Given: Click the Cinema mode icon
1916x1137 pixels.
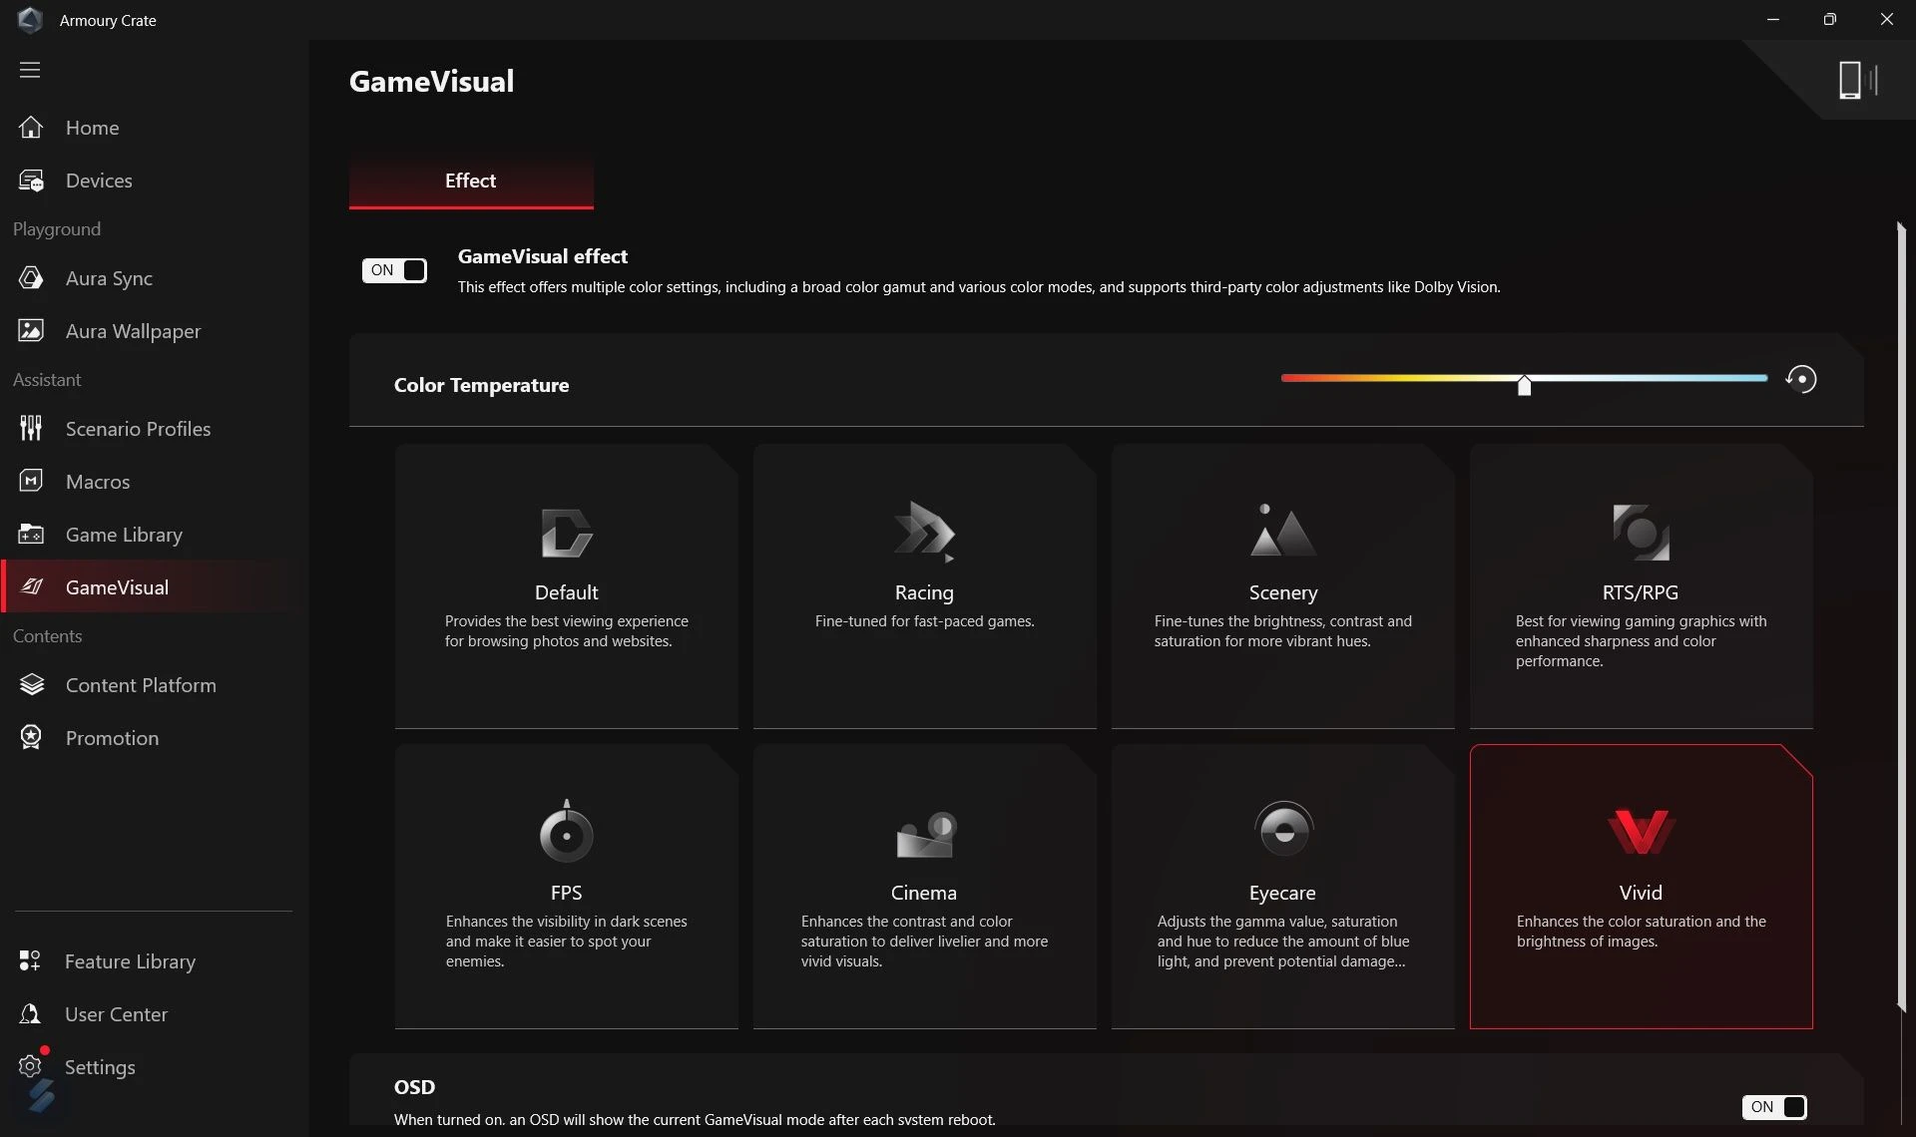Looking at the screenshot, I should (925, 835).
